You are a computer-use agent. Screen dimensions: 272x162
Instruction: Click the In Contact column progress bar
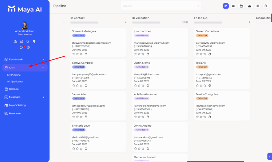tap(84, 22)
